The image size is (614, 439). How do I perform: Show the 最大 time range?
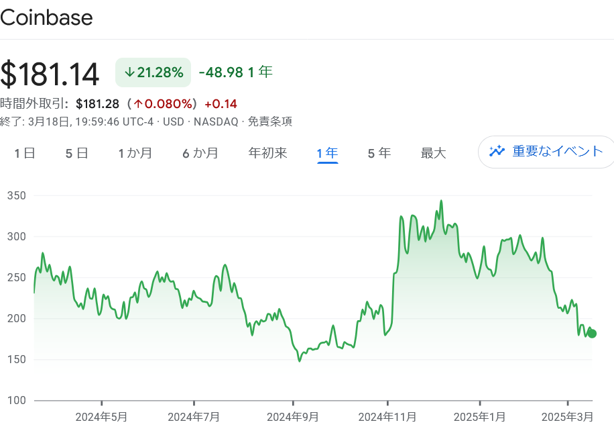coord(433,153)
